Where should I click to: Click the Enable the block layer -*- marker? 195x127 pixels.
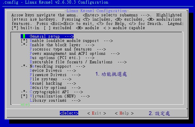pos(24,45)
